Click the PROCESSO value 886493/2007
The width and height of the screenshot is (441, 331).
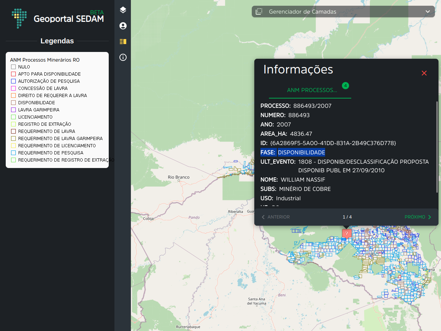pyautogui.click(x=312, y=106)
